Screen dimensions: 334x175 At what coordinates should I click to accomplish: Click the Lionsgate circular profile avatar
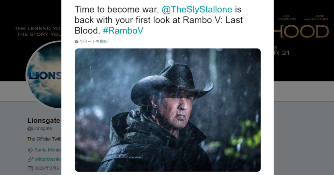click(44, 75)
